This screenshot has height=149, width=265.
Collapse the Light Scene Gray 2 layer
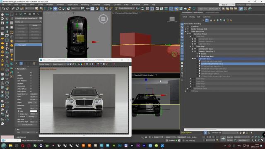point(193,59)
